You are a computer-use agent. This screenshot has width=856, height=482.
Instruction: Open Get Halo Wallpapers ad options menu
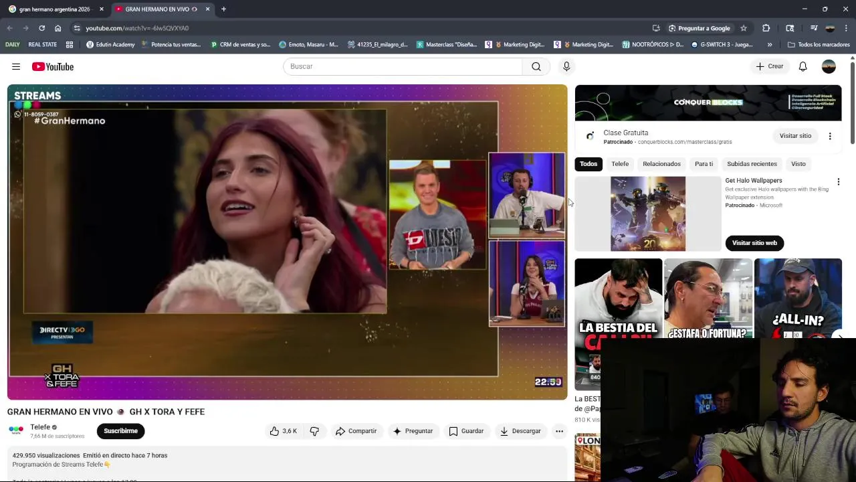point(838,181)
